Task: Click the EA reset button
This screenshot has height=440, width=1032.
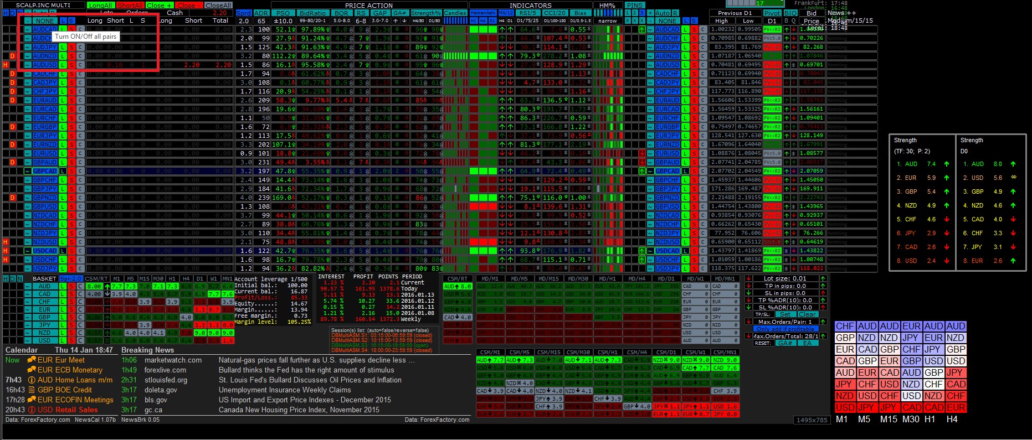Action: [807, 343]
